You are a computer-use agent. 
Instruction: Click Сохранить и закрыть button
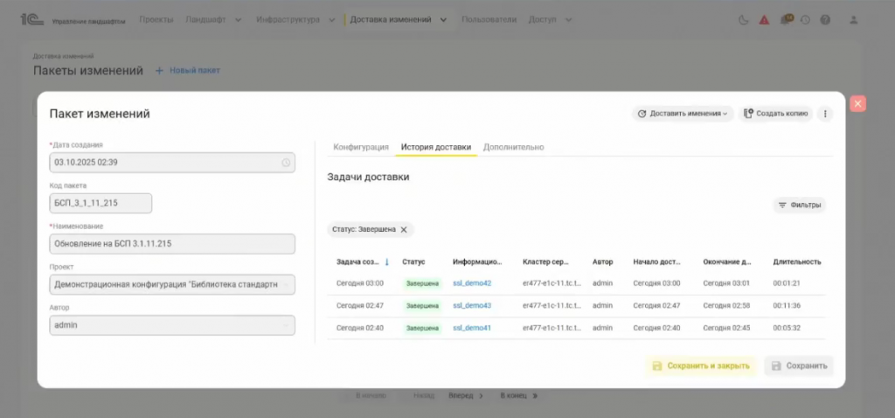tap(701, 366)
